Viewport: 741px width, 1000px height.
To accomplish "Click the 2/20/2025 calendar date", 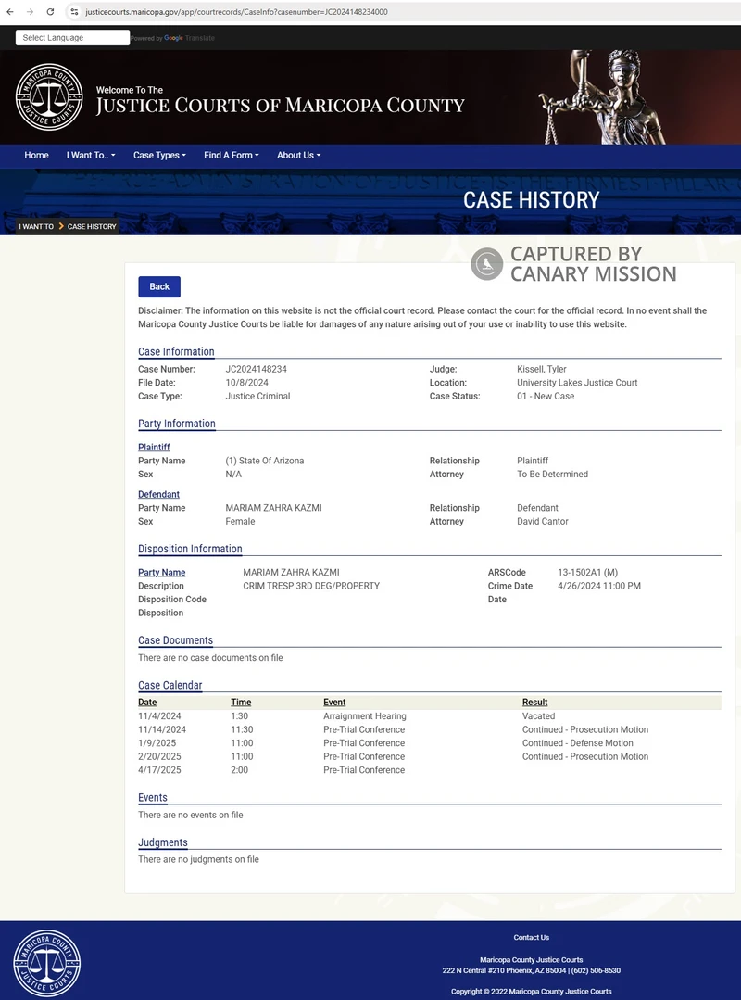I will pos(159,756).
